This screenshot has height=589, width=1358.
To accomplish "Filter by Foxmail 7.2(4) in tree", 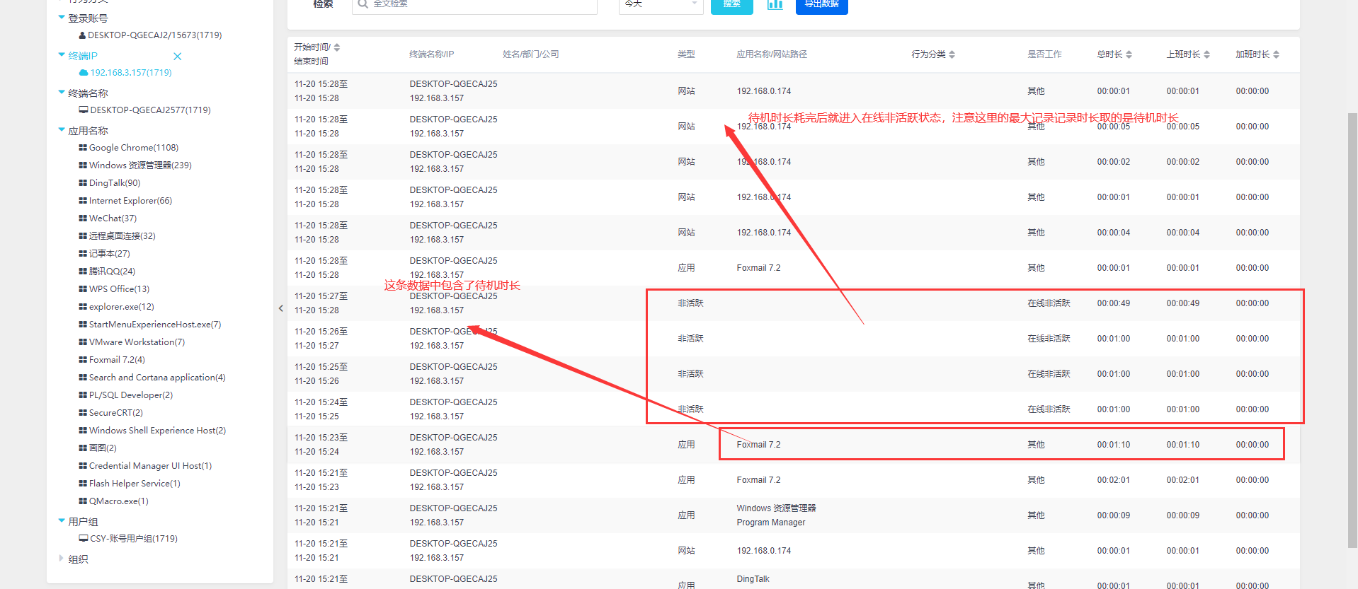I will (x=117, y=360).
